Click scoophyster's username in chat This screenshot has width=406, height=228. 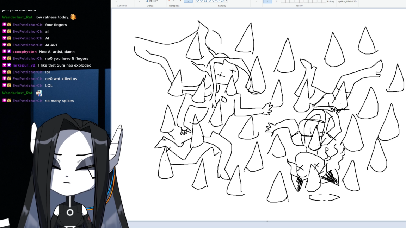point(24,52)
